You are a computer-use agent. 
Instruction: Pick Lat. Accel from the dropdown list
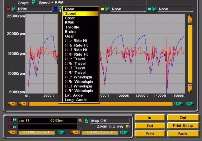click(x=74, y=95)
